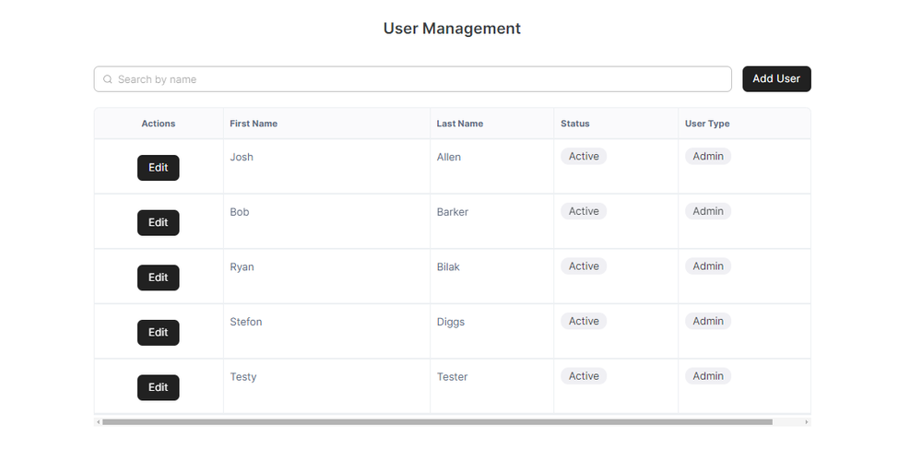Click Admin type badge for Ryan

[708, 266]
